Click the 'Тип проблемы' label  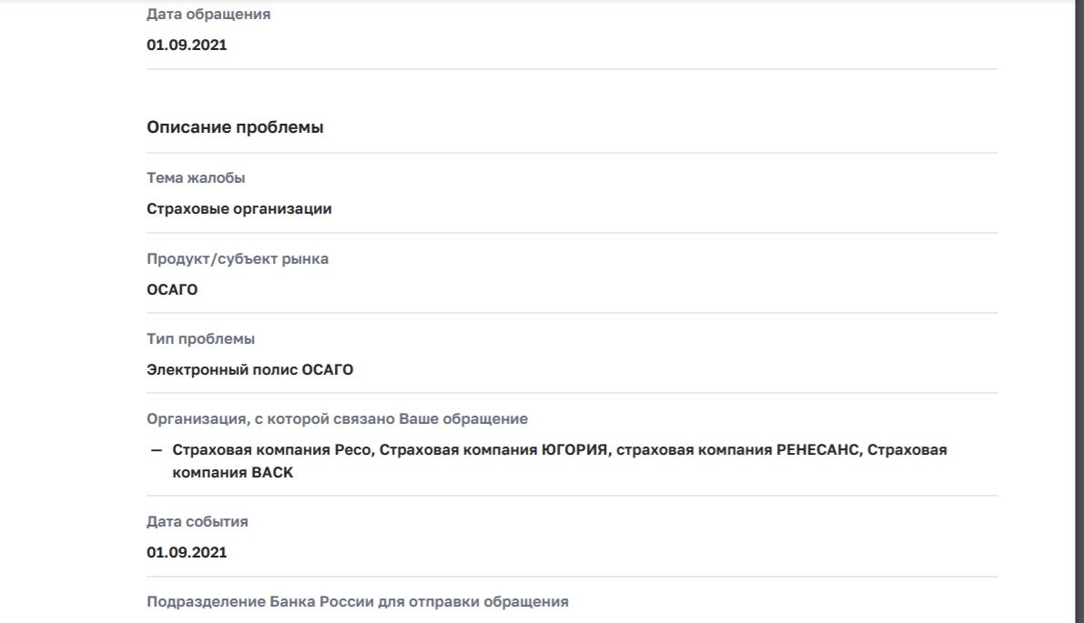pyautogui.click(x=200, y=339)
